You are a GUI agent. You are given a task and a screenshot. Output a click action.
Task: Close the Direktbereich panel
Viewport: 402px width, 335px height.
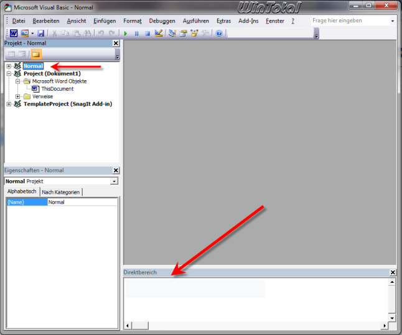[x=393, y=272]
